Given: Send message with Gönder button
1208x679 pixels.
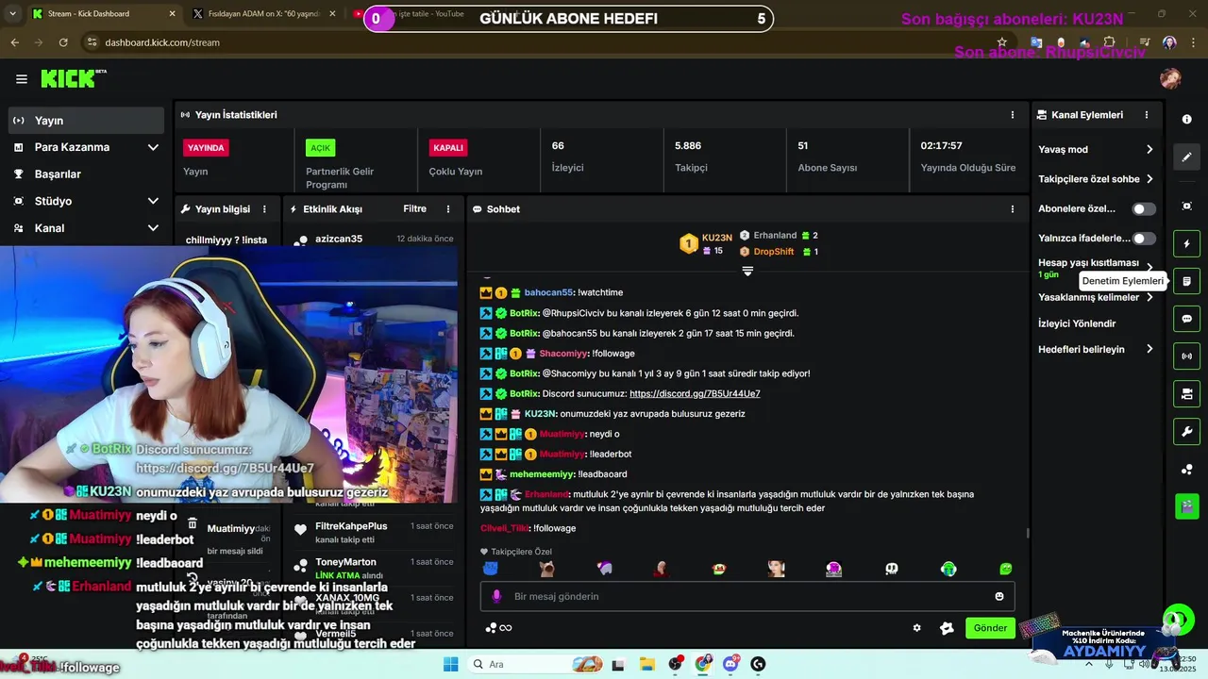Looking at the screenshot, I should point(990,628).
